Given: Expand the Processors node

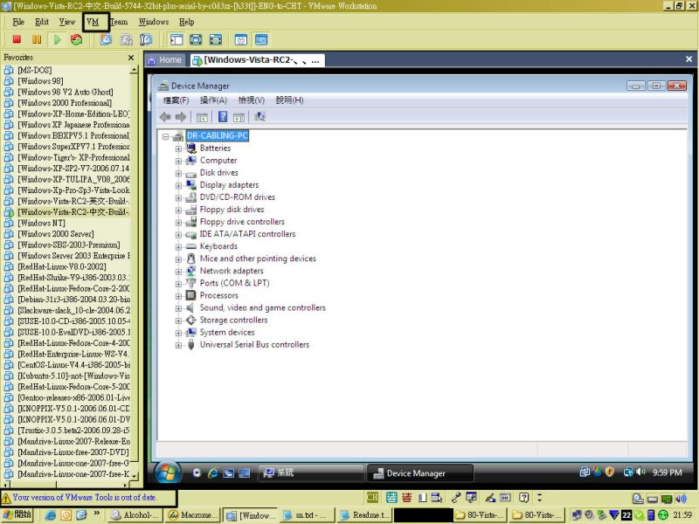Looking at the screenshot, I should tap(178, 296).
